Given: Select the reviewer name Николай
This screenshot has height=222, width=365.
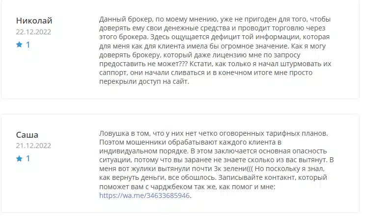Looking at the screenshot, I should pyautogui.click(x=34, y=21).
